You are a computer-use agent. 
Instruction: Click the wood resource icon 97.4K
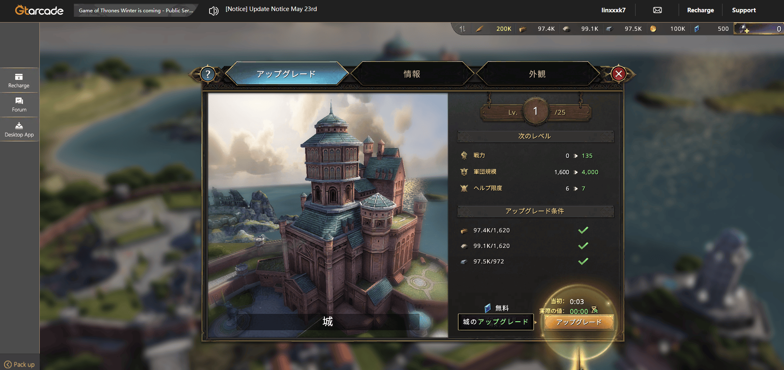tap(523, 29)
